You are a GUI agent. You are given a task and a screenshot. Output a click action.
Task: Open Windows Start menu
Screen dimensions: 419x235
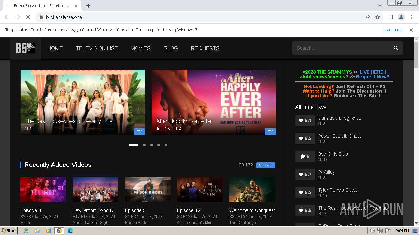pyautogui.click(x=9, y=231)
